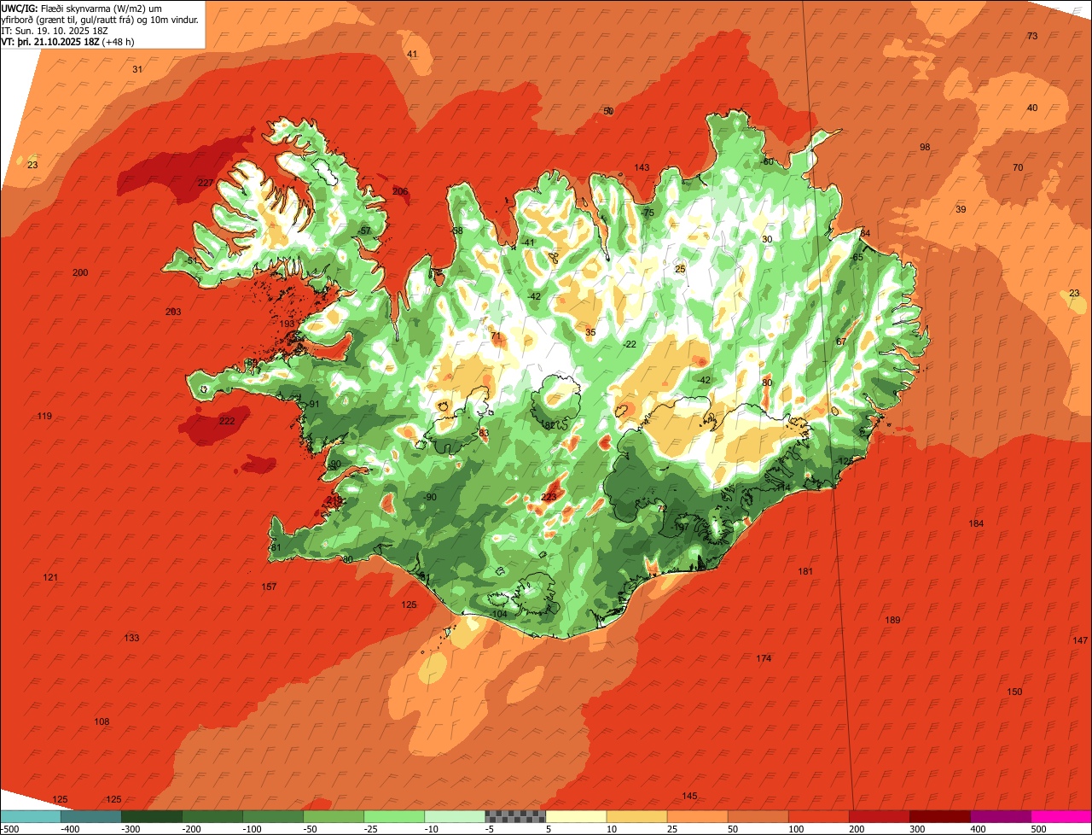Click the map value 40 in the upper right sea
The width and height of the screenshot is (1092, 835).
(x=1032, y=108)
